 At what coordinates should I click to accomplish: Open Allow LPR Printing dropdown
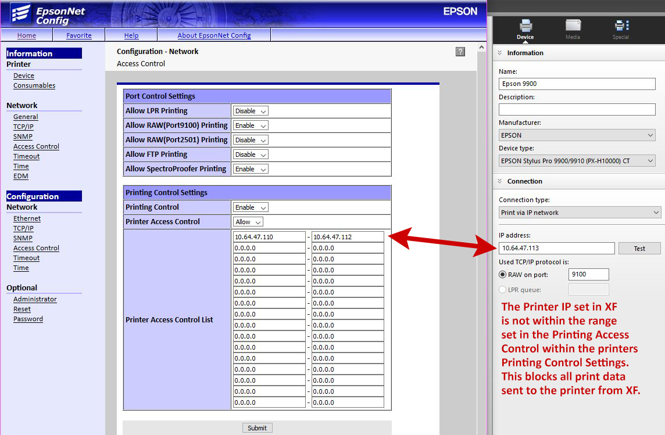click(x=250, y=111)
